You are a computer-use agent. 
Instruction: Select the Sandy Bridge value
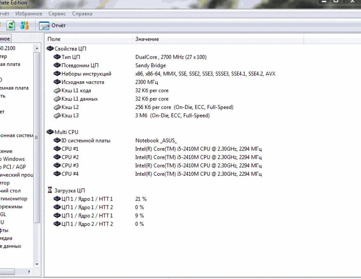pyautogui.click(x=151, y=65)
